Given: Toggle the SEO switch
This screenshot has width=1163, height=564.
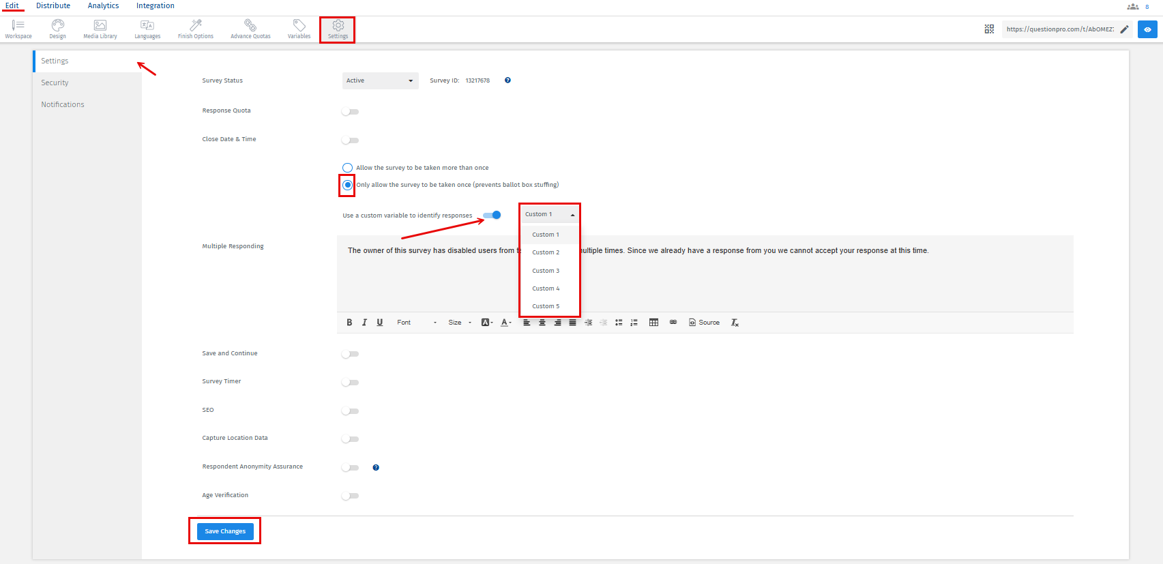Looking at the screenshot, I should click(350, 411).
